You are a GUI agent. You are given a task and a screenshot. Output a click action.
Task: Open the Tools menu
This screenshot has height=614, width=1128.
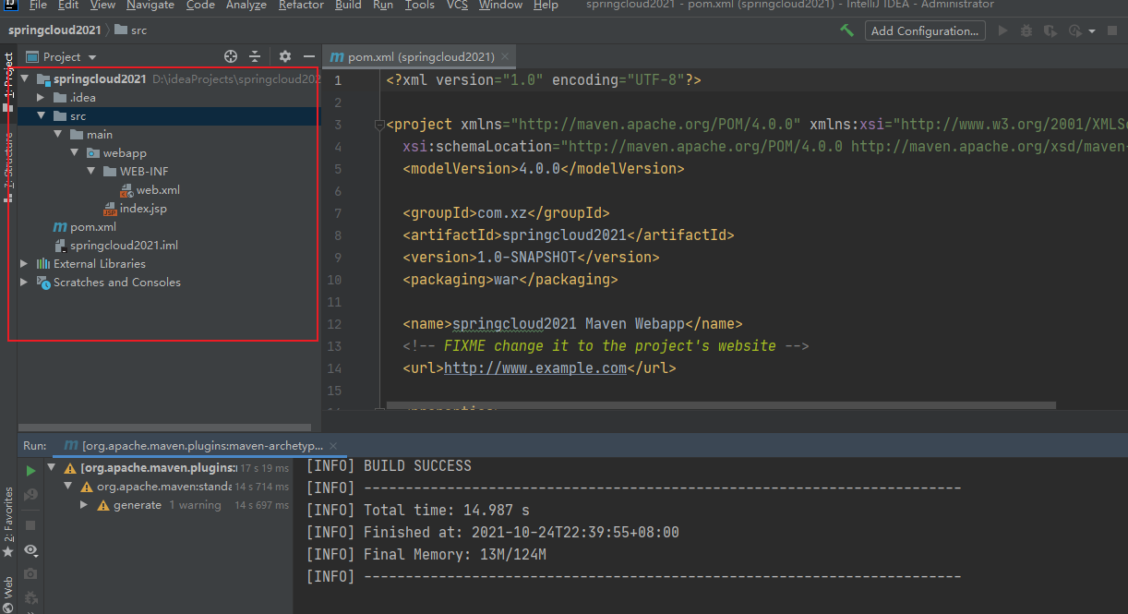tap(419, 6)
